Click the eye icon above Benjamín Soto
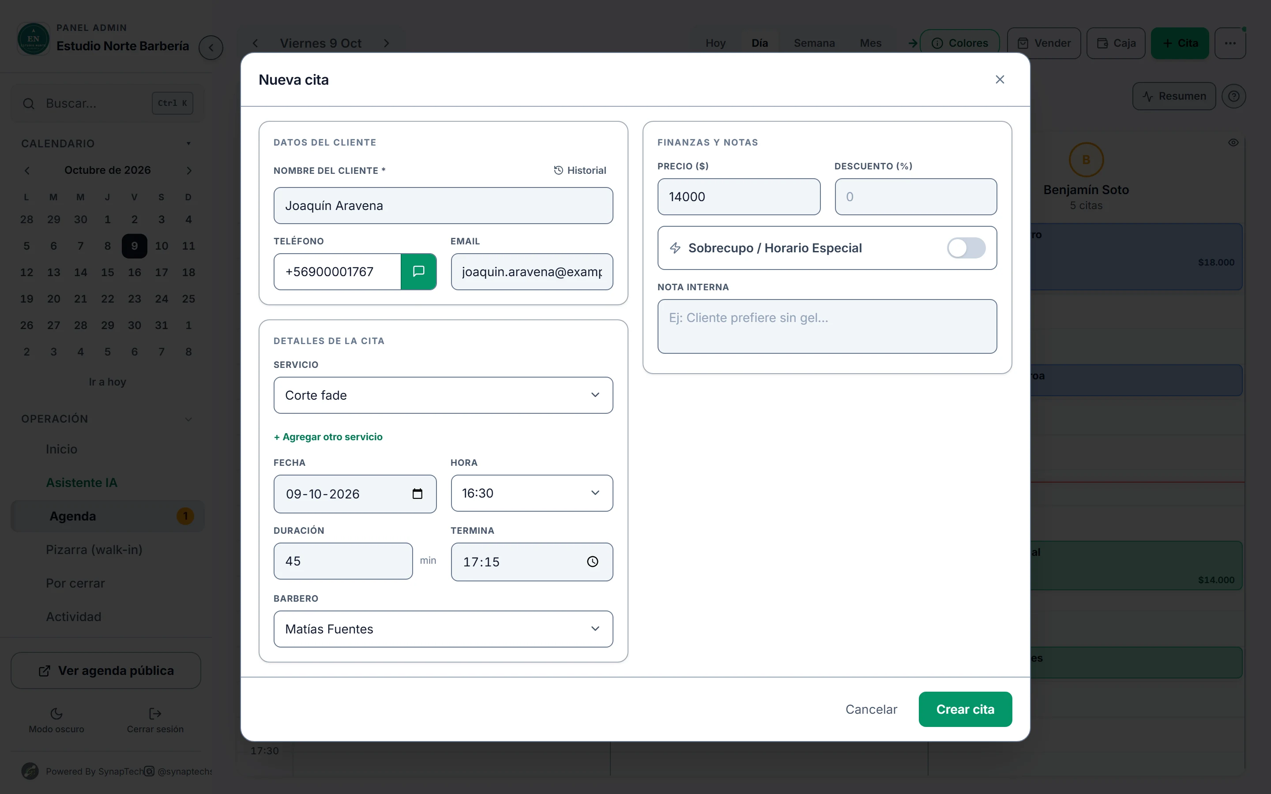Screen dimensions: 1271x794 (1233, 142)
